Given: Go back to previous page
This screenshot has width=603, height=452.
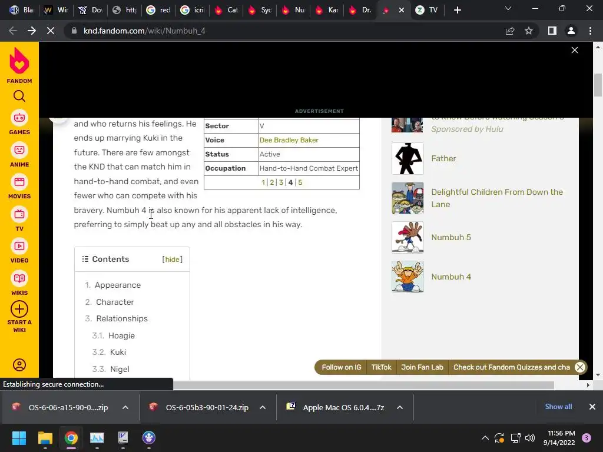Looking at the screenshot, I should (x=13, y=31).
